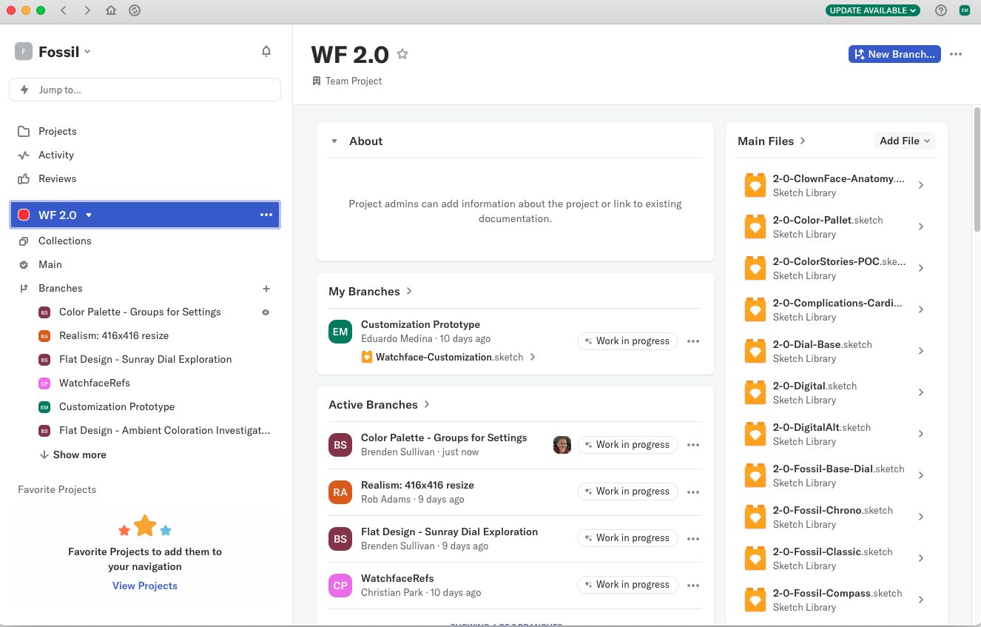Click the main content vertical scrollbar
Screen dimensions: 981x627
click(977, 170)
